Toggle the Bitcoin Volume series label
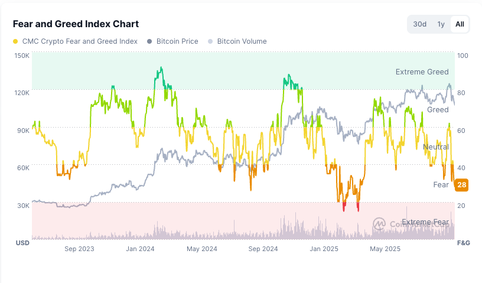This screenshot has width=482, height=283. [242, 41]
